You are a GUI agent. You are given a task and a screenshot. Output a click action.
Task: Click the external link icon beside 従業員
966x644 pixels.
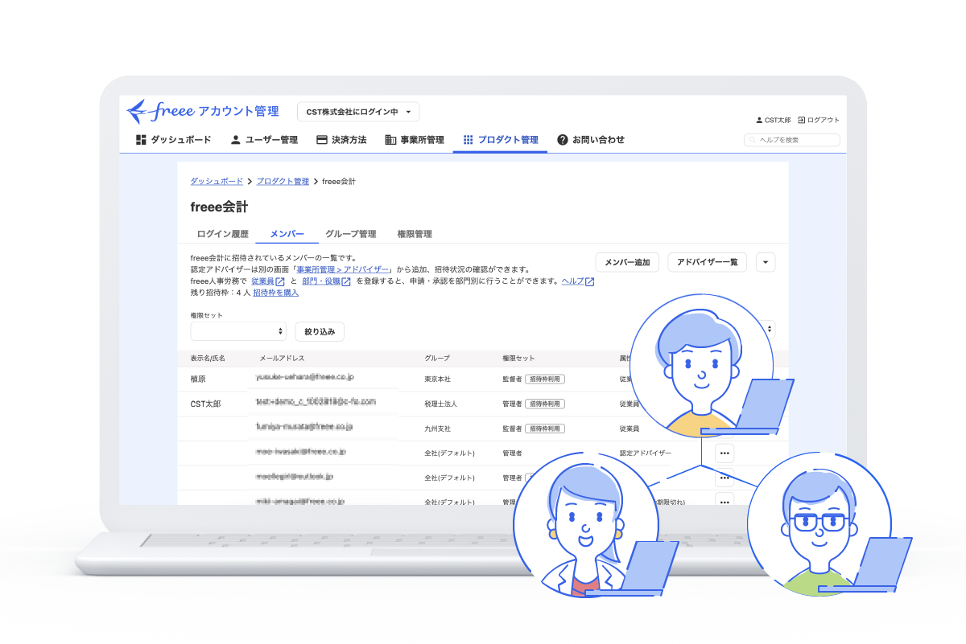click(280, 281)
